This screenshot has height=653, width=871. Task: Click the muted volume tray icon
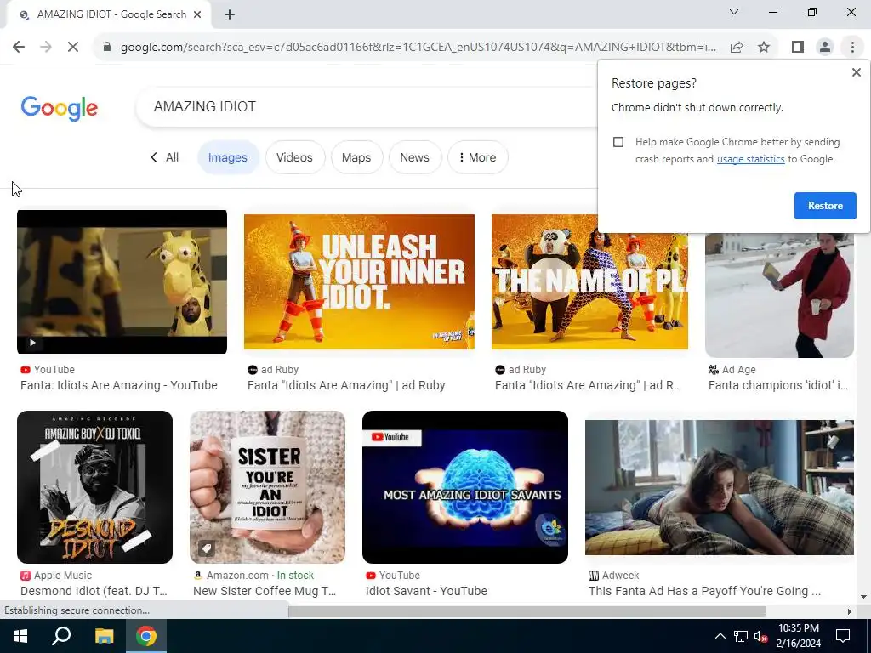tap(760, 636)
